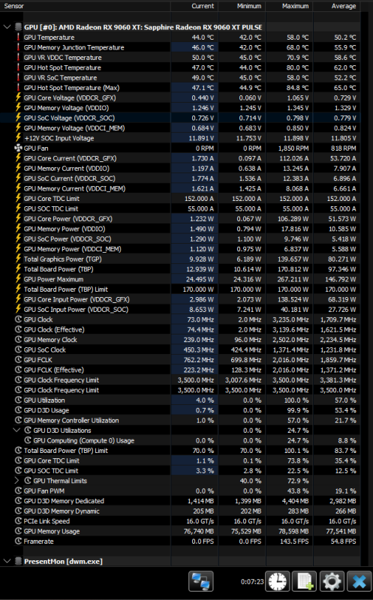Click the GPU chip icon in group header
Screen dimensions: 373x600
pos(18,27)
